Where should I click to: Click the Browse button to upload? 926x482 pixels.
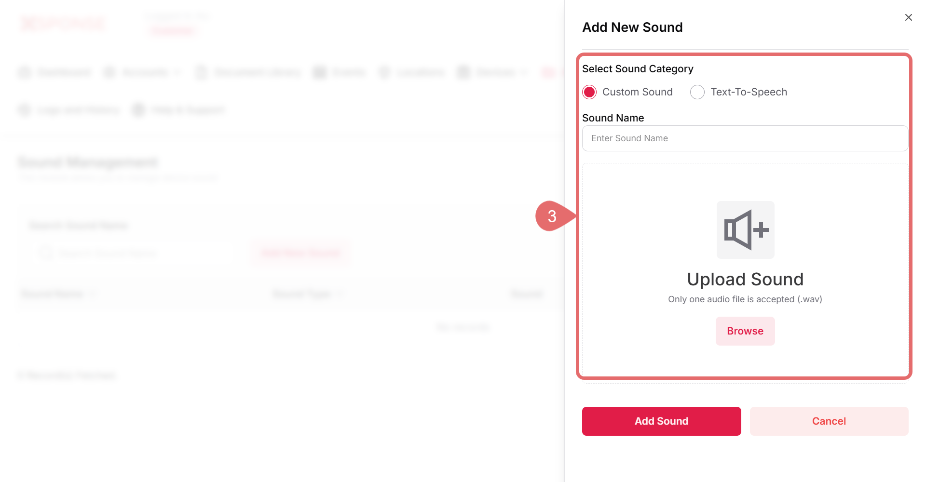(745, 331)
